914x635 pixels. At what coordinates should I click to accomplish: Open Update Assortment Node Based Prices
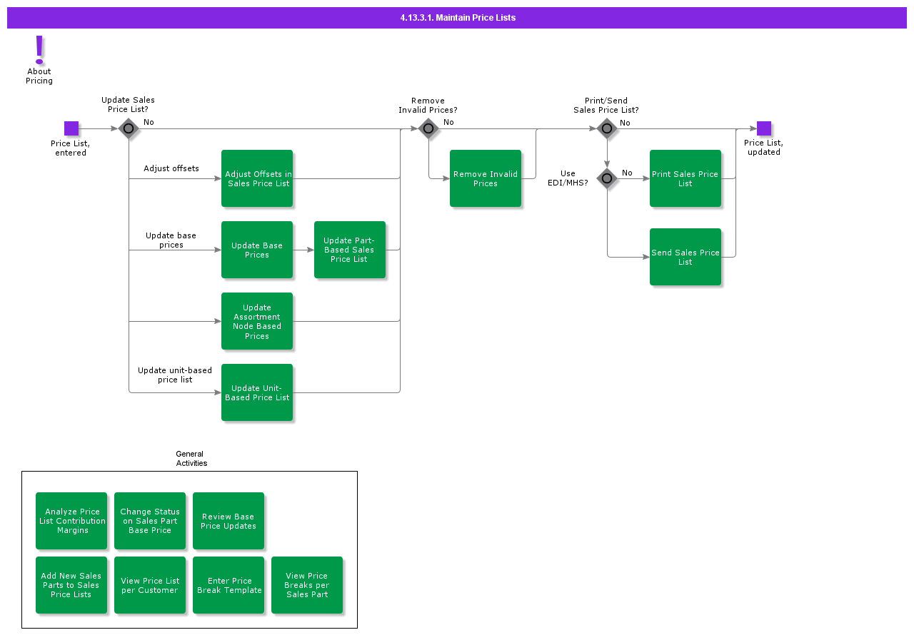(257, 321)
